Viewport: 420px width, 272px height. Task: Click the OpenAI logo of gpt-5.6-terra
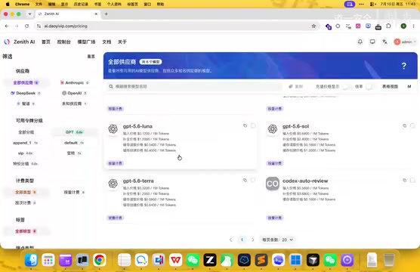pyautogui.click(x=113, y=184)
